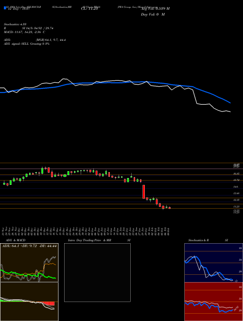Click the 'Avg Vol: 0.539 M' label
Screen dimensions: 243x321
[x=155, y=9]
